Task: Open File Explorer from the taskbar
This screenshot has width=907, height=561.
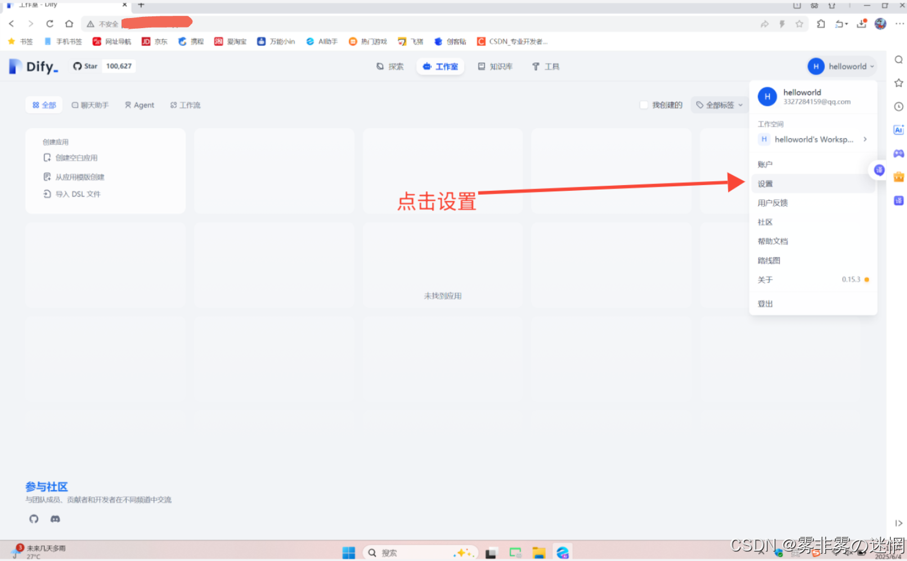Action: click(538, 553)
